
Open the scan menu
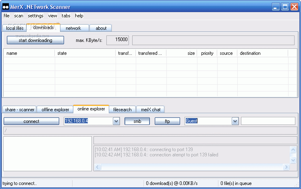[19, 16]
